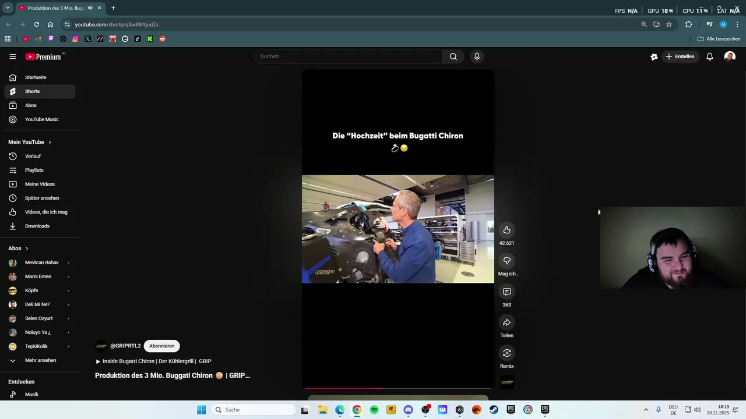Click the Short video frame to pause
Screen dimensions: 746x419
397,229
